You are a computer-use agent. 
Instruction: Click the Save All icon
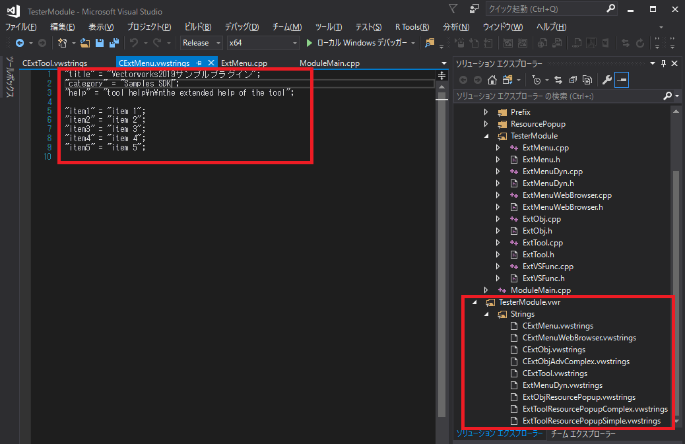[114, 43]
